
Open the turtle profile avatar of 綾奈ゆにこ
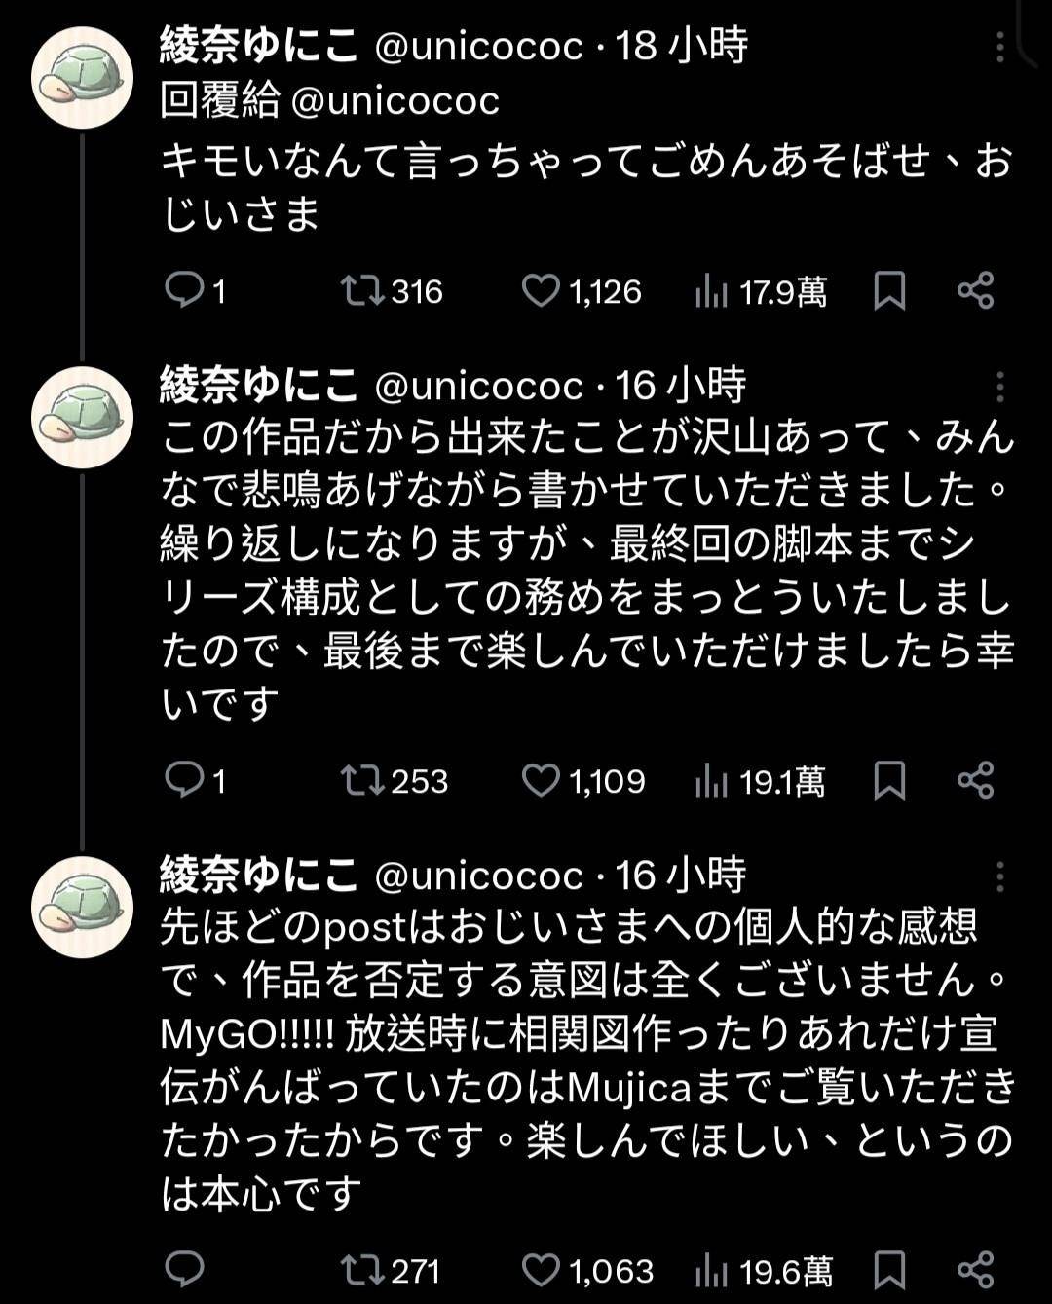(x=83, y=78)
